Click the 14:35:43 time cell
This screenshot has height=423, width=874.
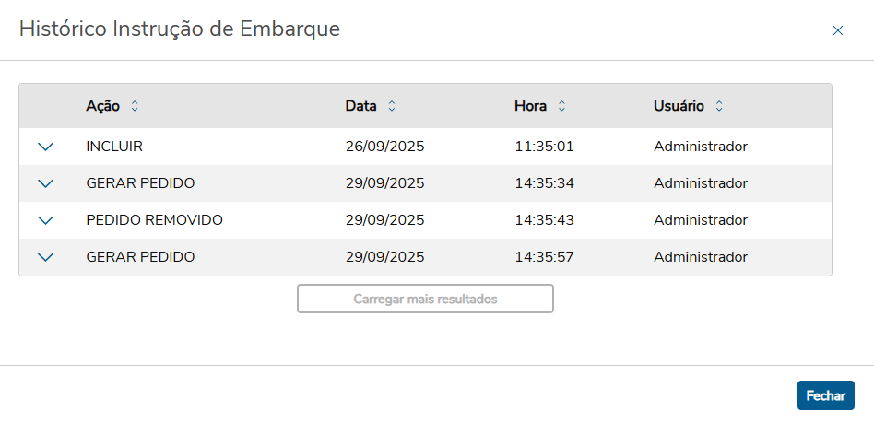click(x=544, y=220)
